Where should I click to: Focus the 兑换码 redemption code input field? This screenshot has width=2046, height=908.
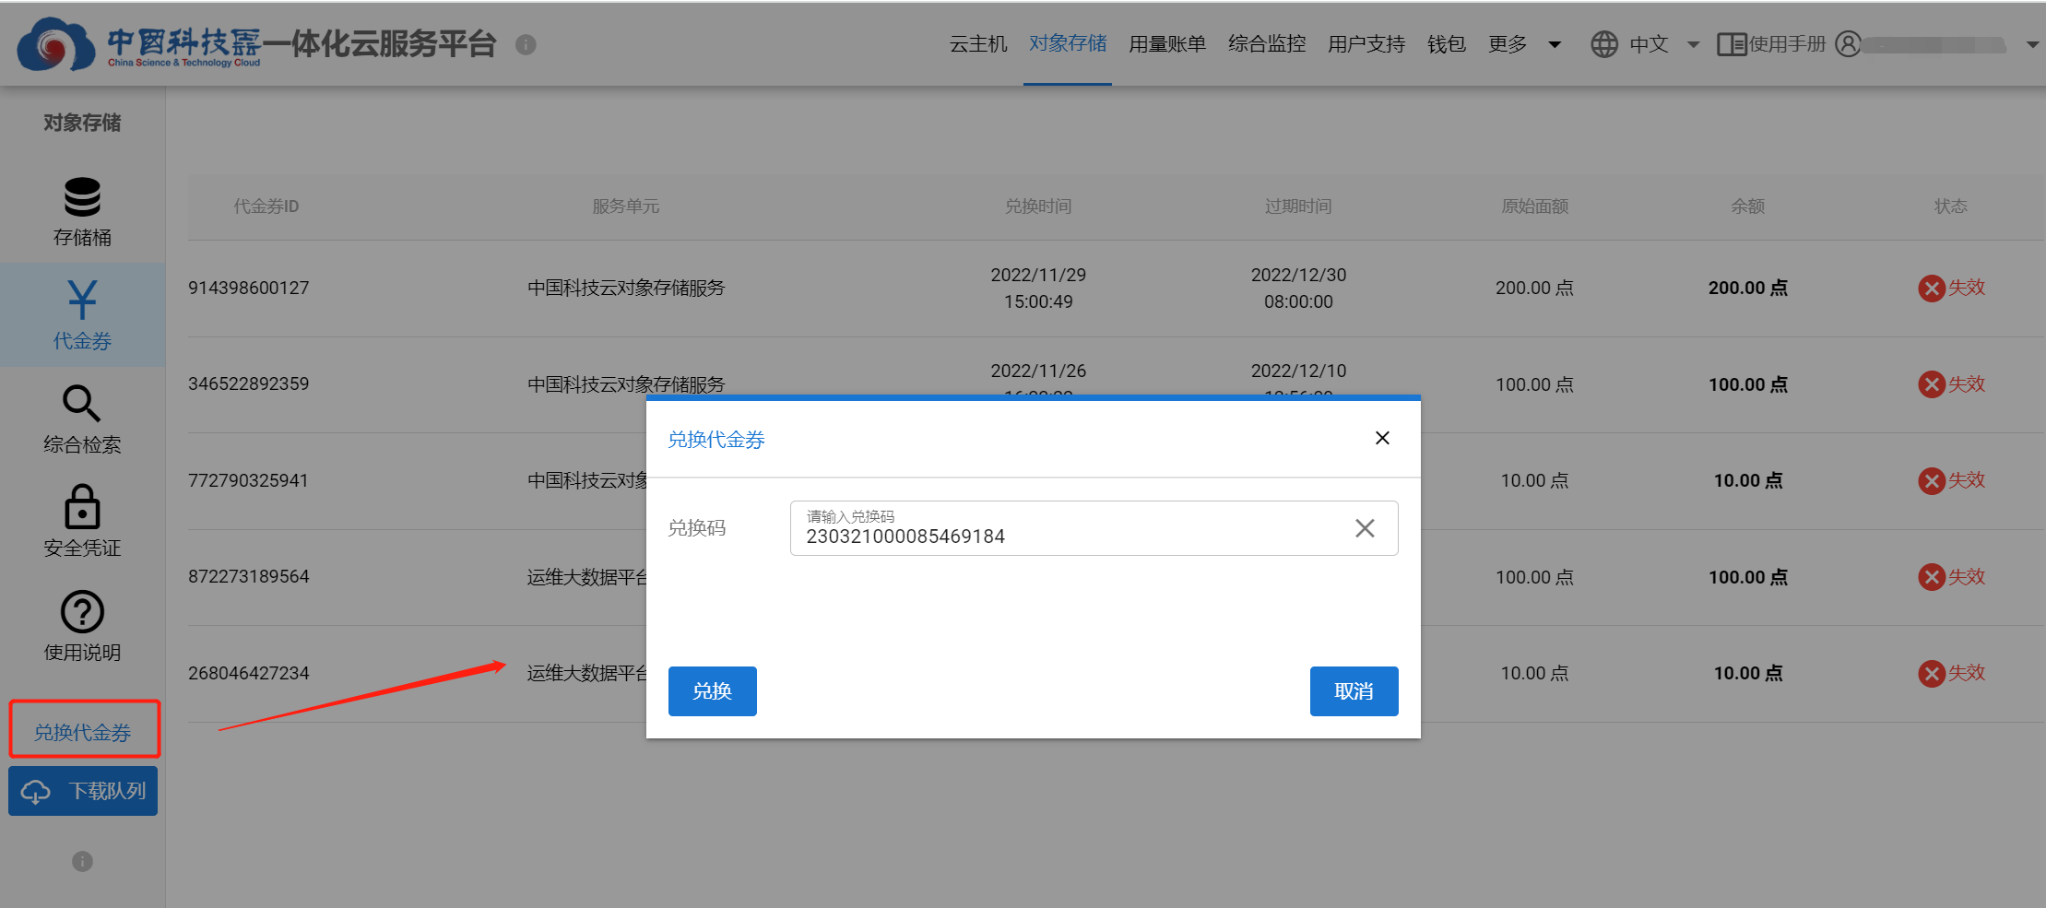[1094, 528]
